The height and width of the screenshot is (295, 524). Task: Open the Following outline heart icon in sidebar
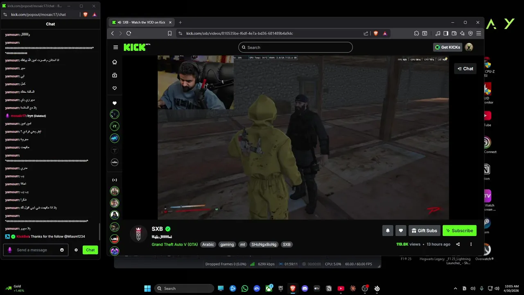115,88
